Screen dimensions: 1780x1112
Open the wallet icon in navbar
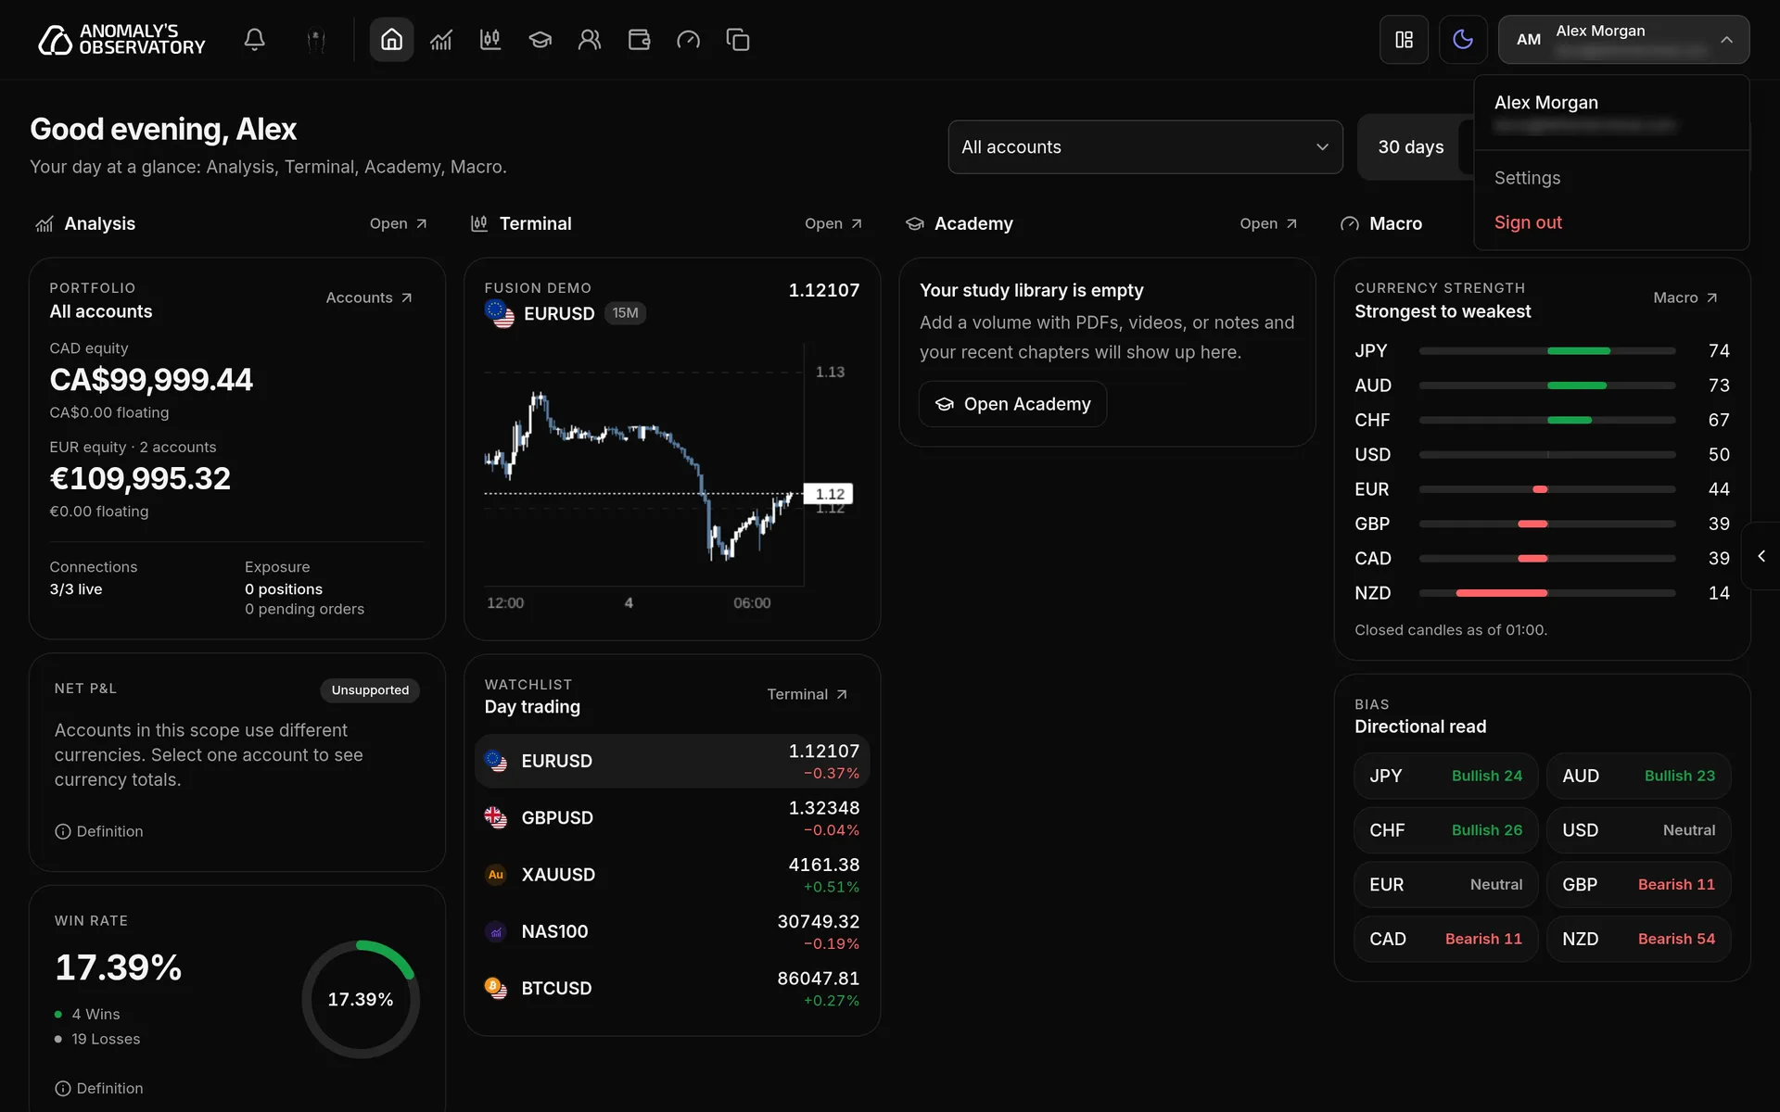point(639,40)
